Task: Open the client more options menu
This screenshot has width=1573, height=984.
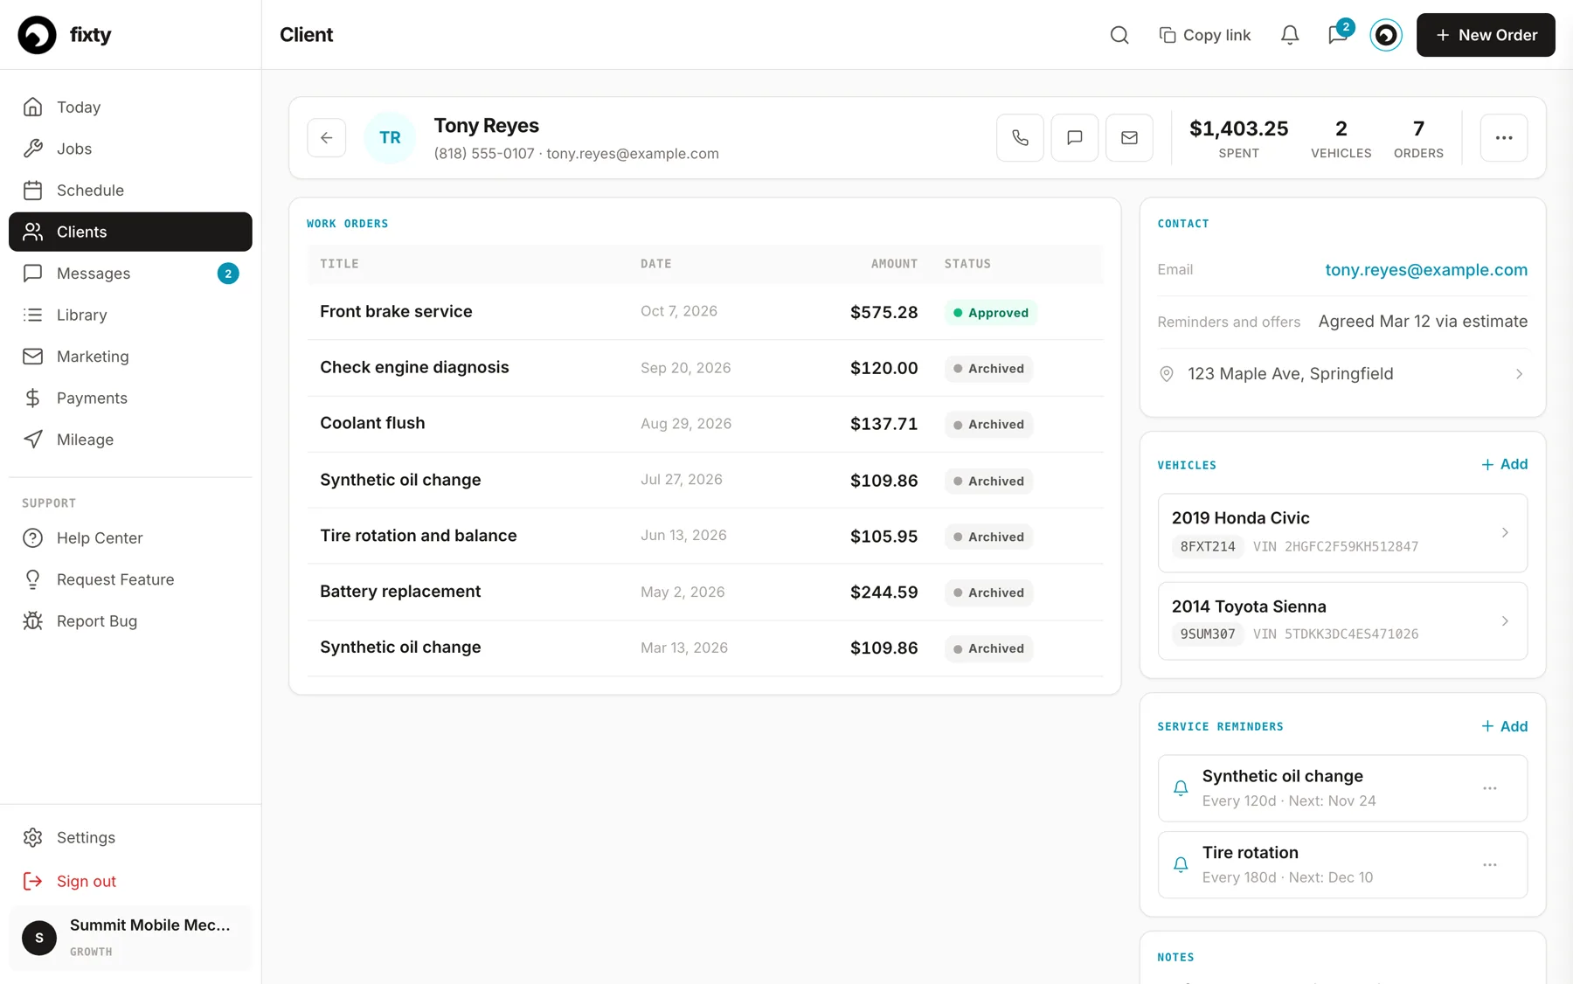Action: (x=1504, y=138)
